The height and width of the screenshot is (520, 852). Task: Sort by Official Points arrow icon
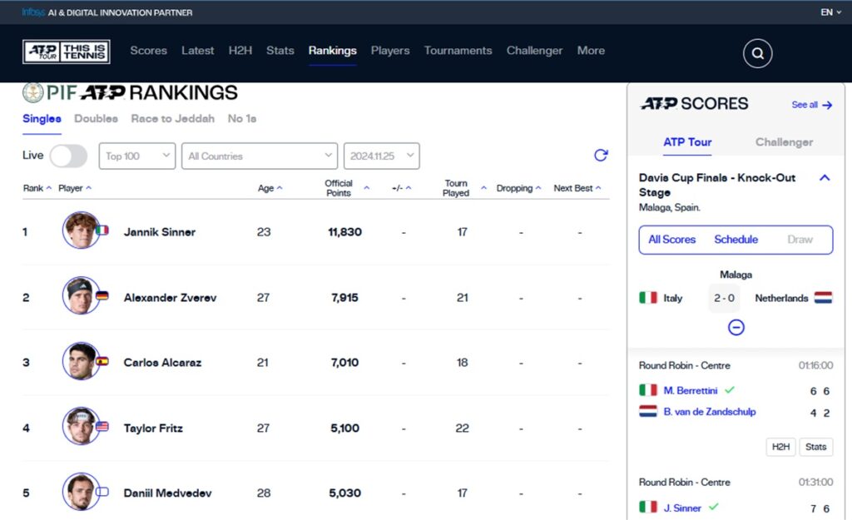pyautogui.click(x=366, y=188)
